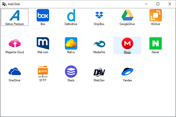Click the HiDrive text label
This screenshot has width=176, height=117.
click(x=155, y=24)
